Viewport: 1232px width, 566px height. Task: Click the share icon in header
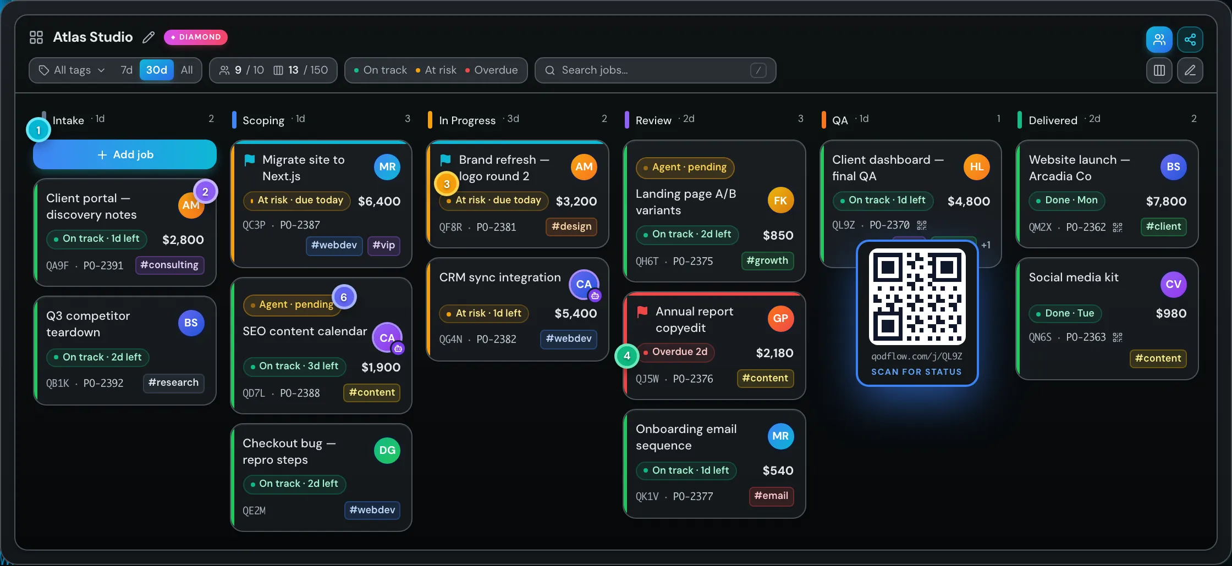(1190, 40)
